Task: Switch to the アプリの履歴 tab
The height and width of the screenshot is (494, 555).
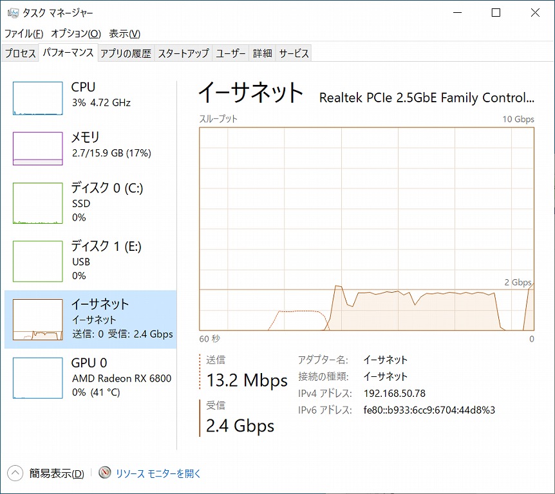Action: click(x=126, y=53)
